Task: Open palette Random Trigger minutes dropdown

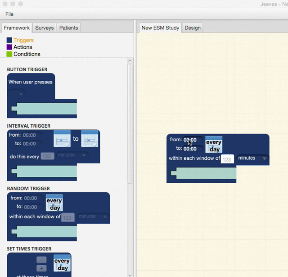Action: pyautogui.click(x=93, y=217)
